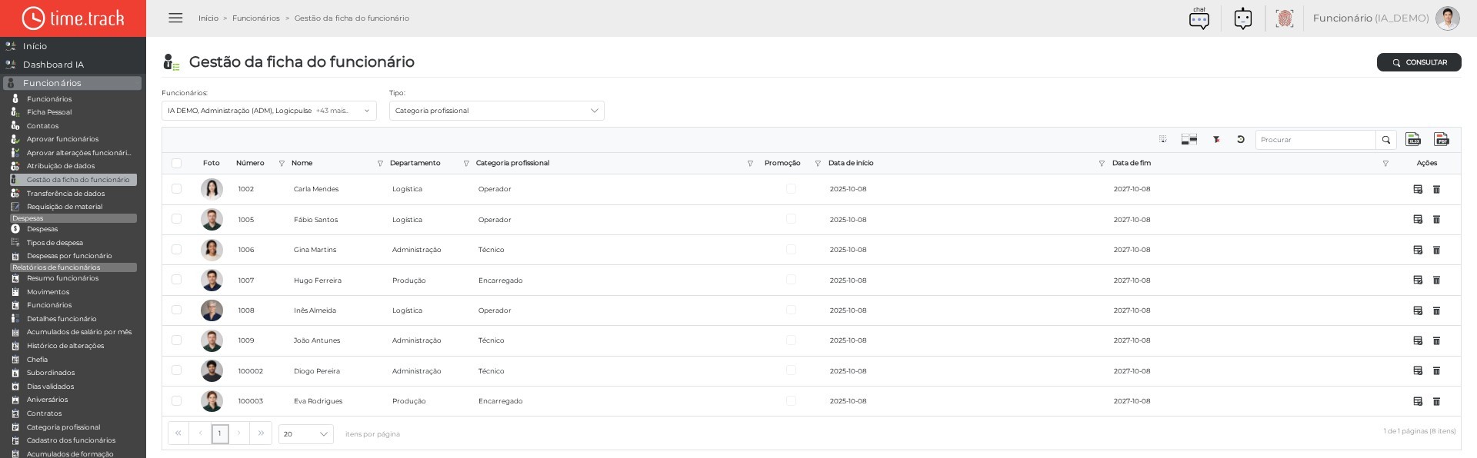
Task: Go to the first page arrow
Action: tap(178, 433)
